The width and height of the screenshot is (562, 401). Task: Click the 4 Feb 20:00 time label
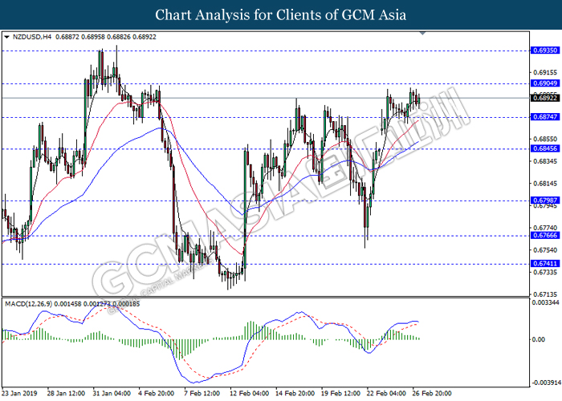pos(157,393)
